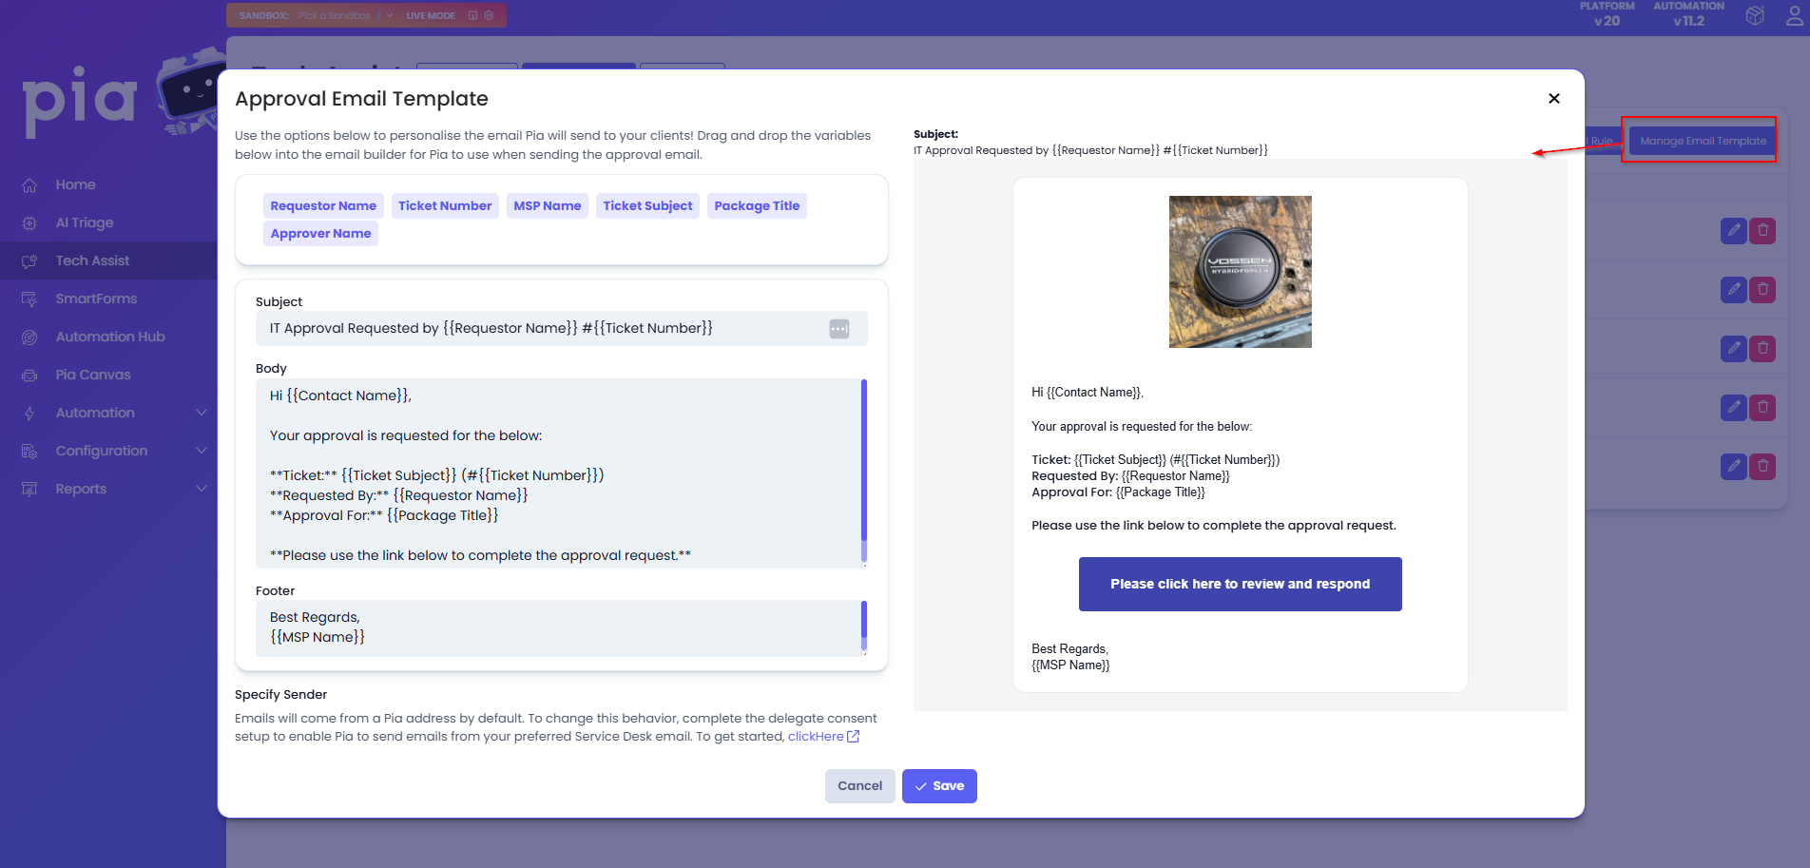Select the Requestor Name variable chip
Viewport: 1810px width, 868px height.
coord(323,206)
